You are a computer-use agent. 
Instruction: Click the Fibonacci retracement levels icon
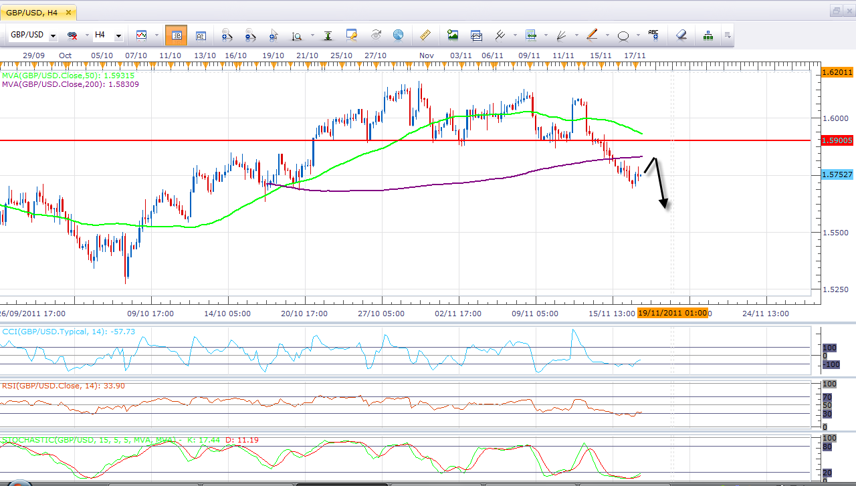[532, 35]
